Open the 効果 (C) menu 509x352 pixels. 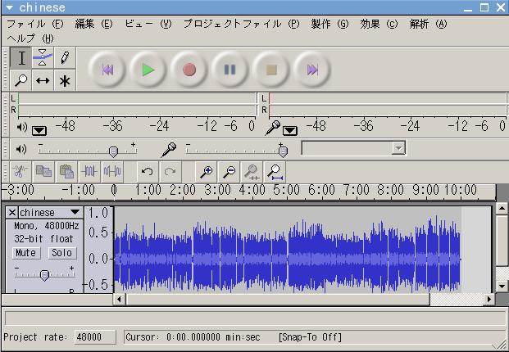click(379, 24)
